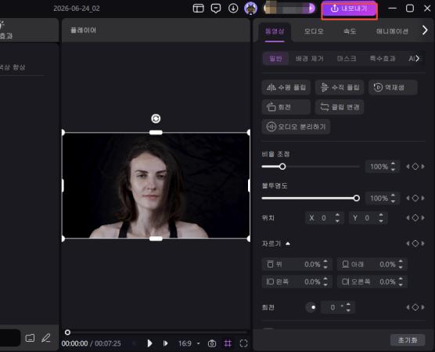Click the snapshot camera icon
Screen dimensions: 435x352
(x=212, y=343)
